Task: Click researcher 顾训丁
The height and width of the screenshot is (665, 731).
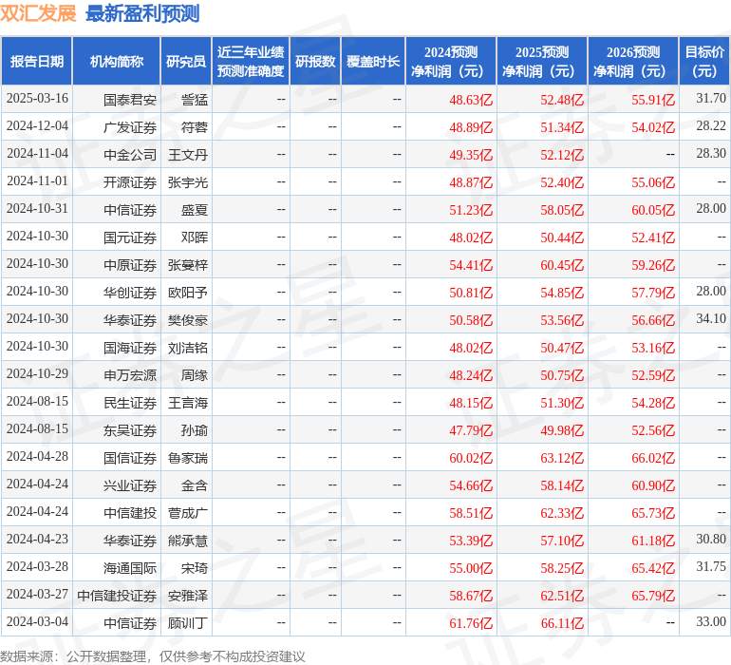Action: (188, 623)
